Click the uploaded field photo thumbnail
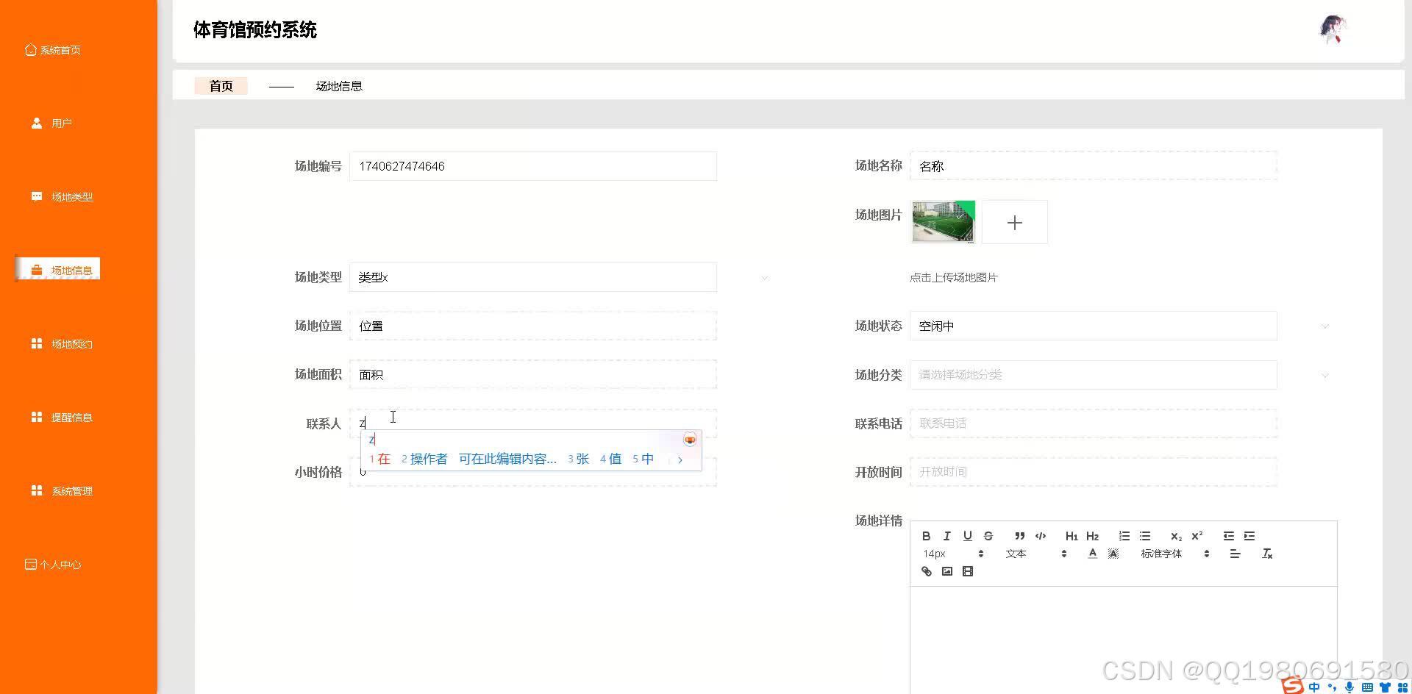Screen dimensions: 1412x694 [942, 221]
